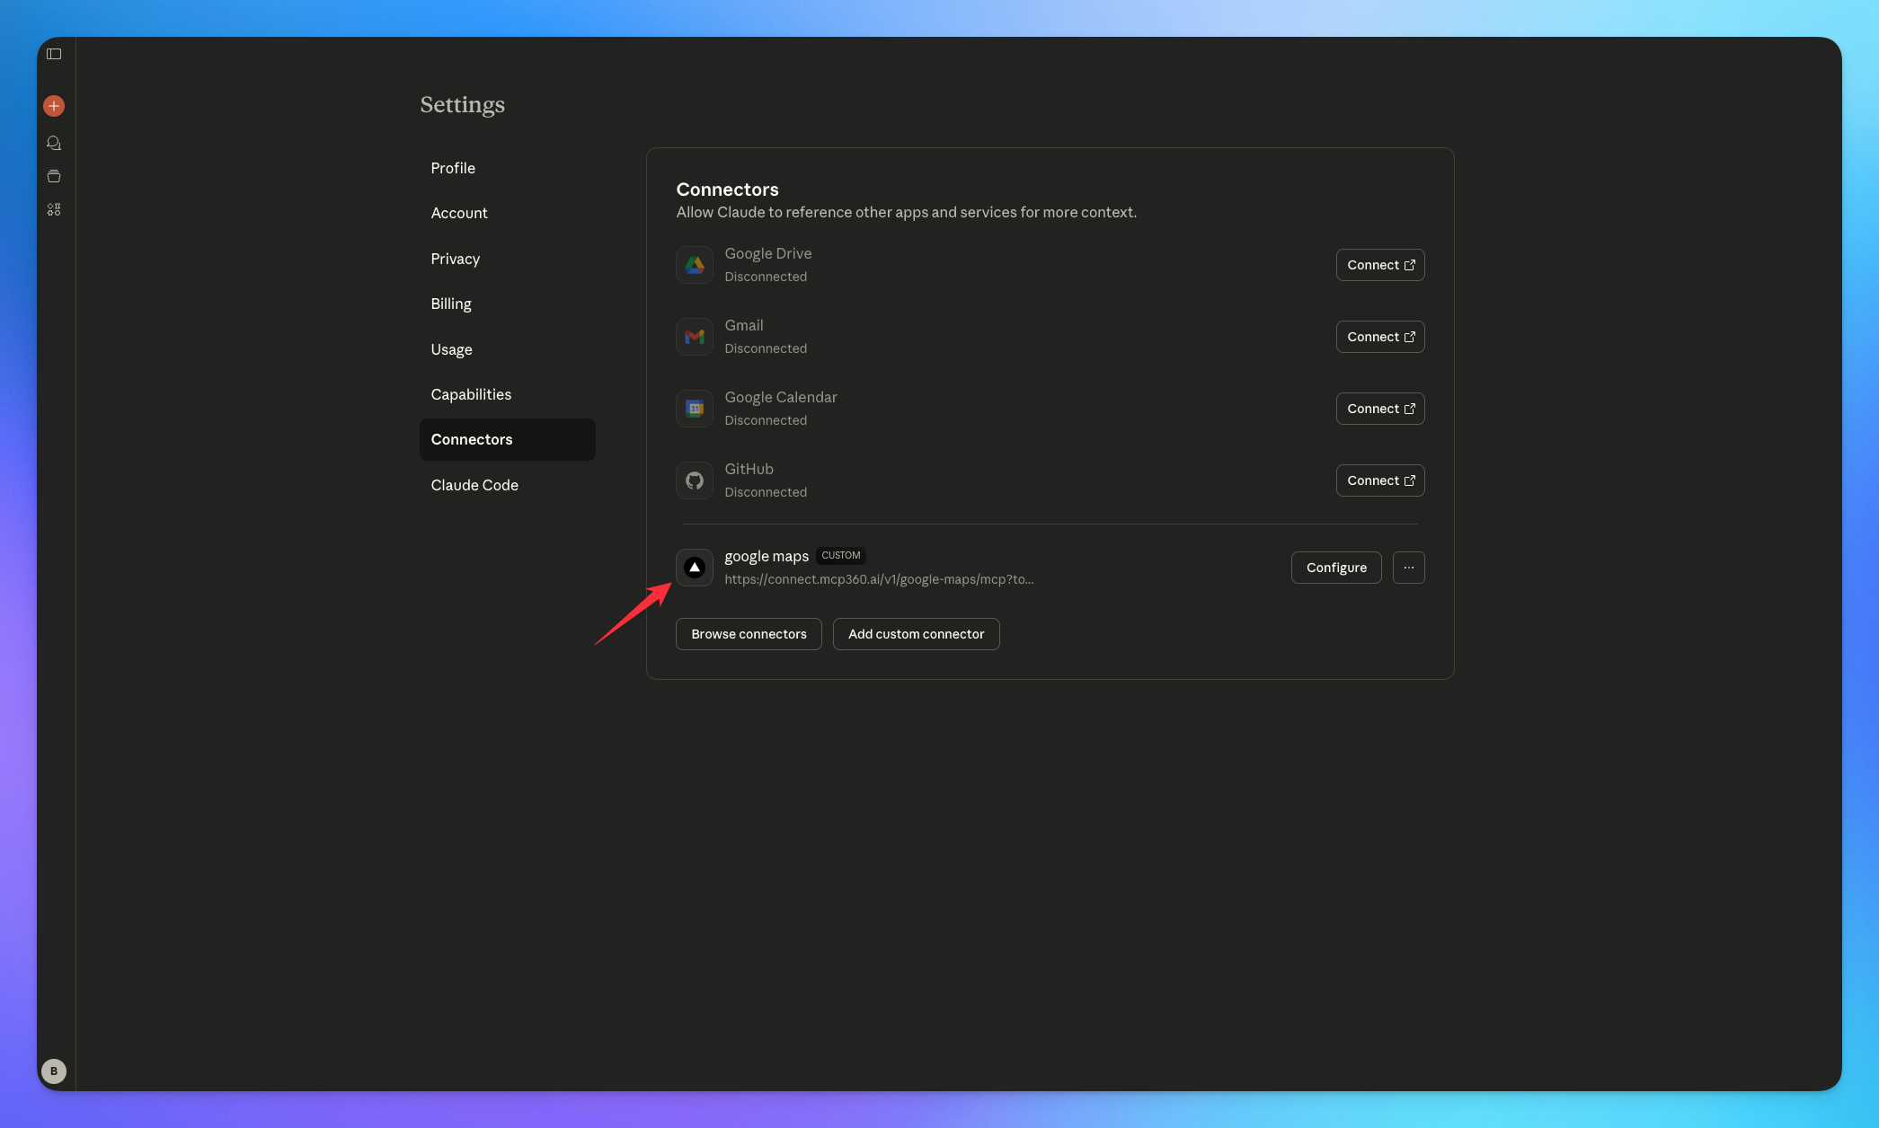This screenshot has height=1128, width=1879.
Task: Configure the google maps connector
Action: pyautogui.click(x=1335, y=568)
